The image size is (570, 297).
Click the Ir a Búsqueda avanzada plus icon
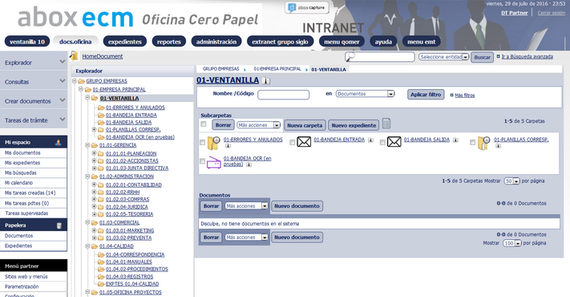(x=499, y=56)
